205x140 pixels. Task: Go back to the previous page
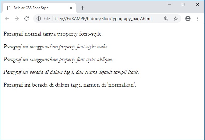click(7, 19)
